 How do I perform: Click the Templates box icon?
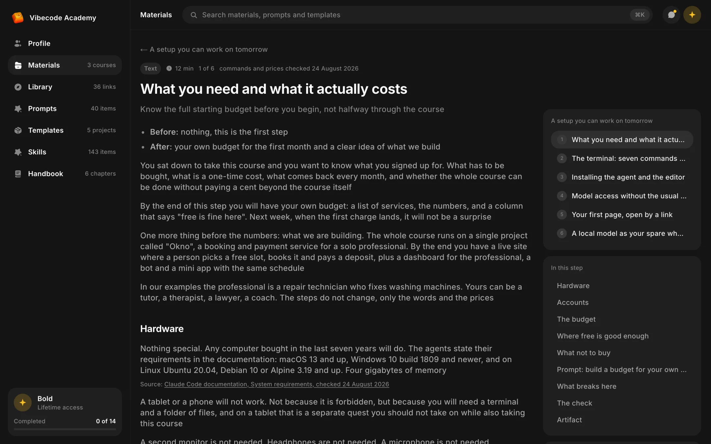[18, 130]
